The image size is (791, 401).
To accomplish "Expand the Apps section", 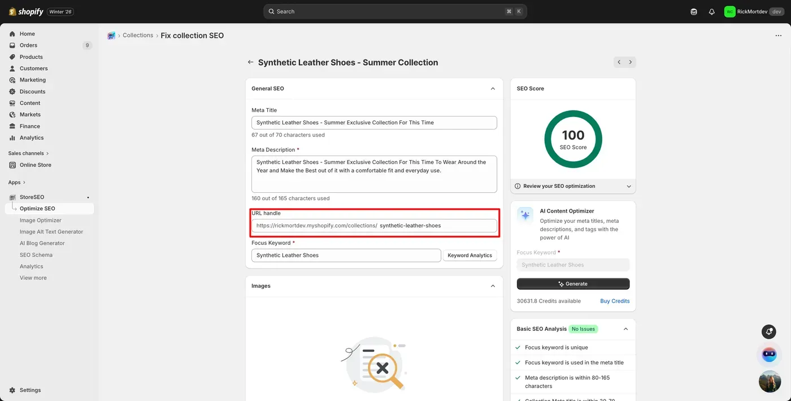I will click(17, 182).
